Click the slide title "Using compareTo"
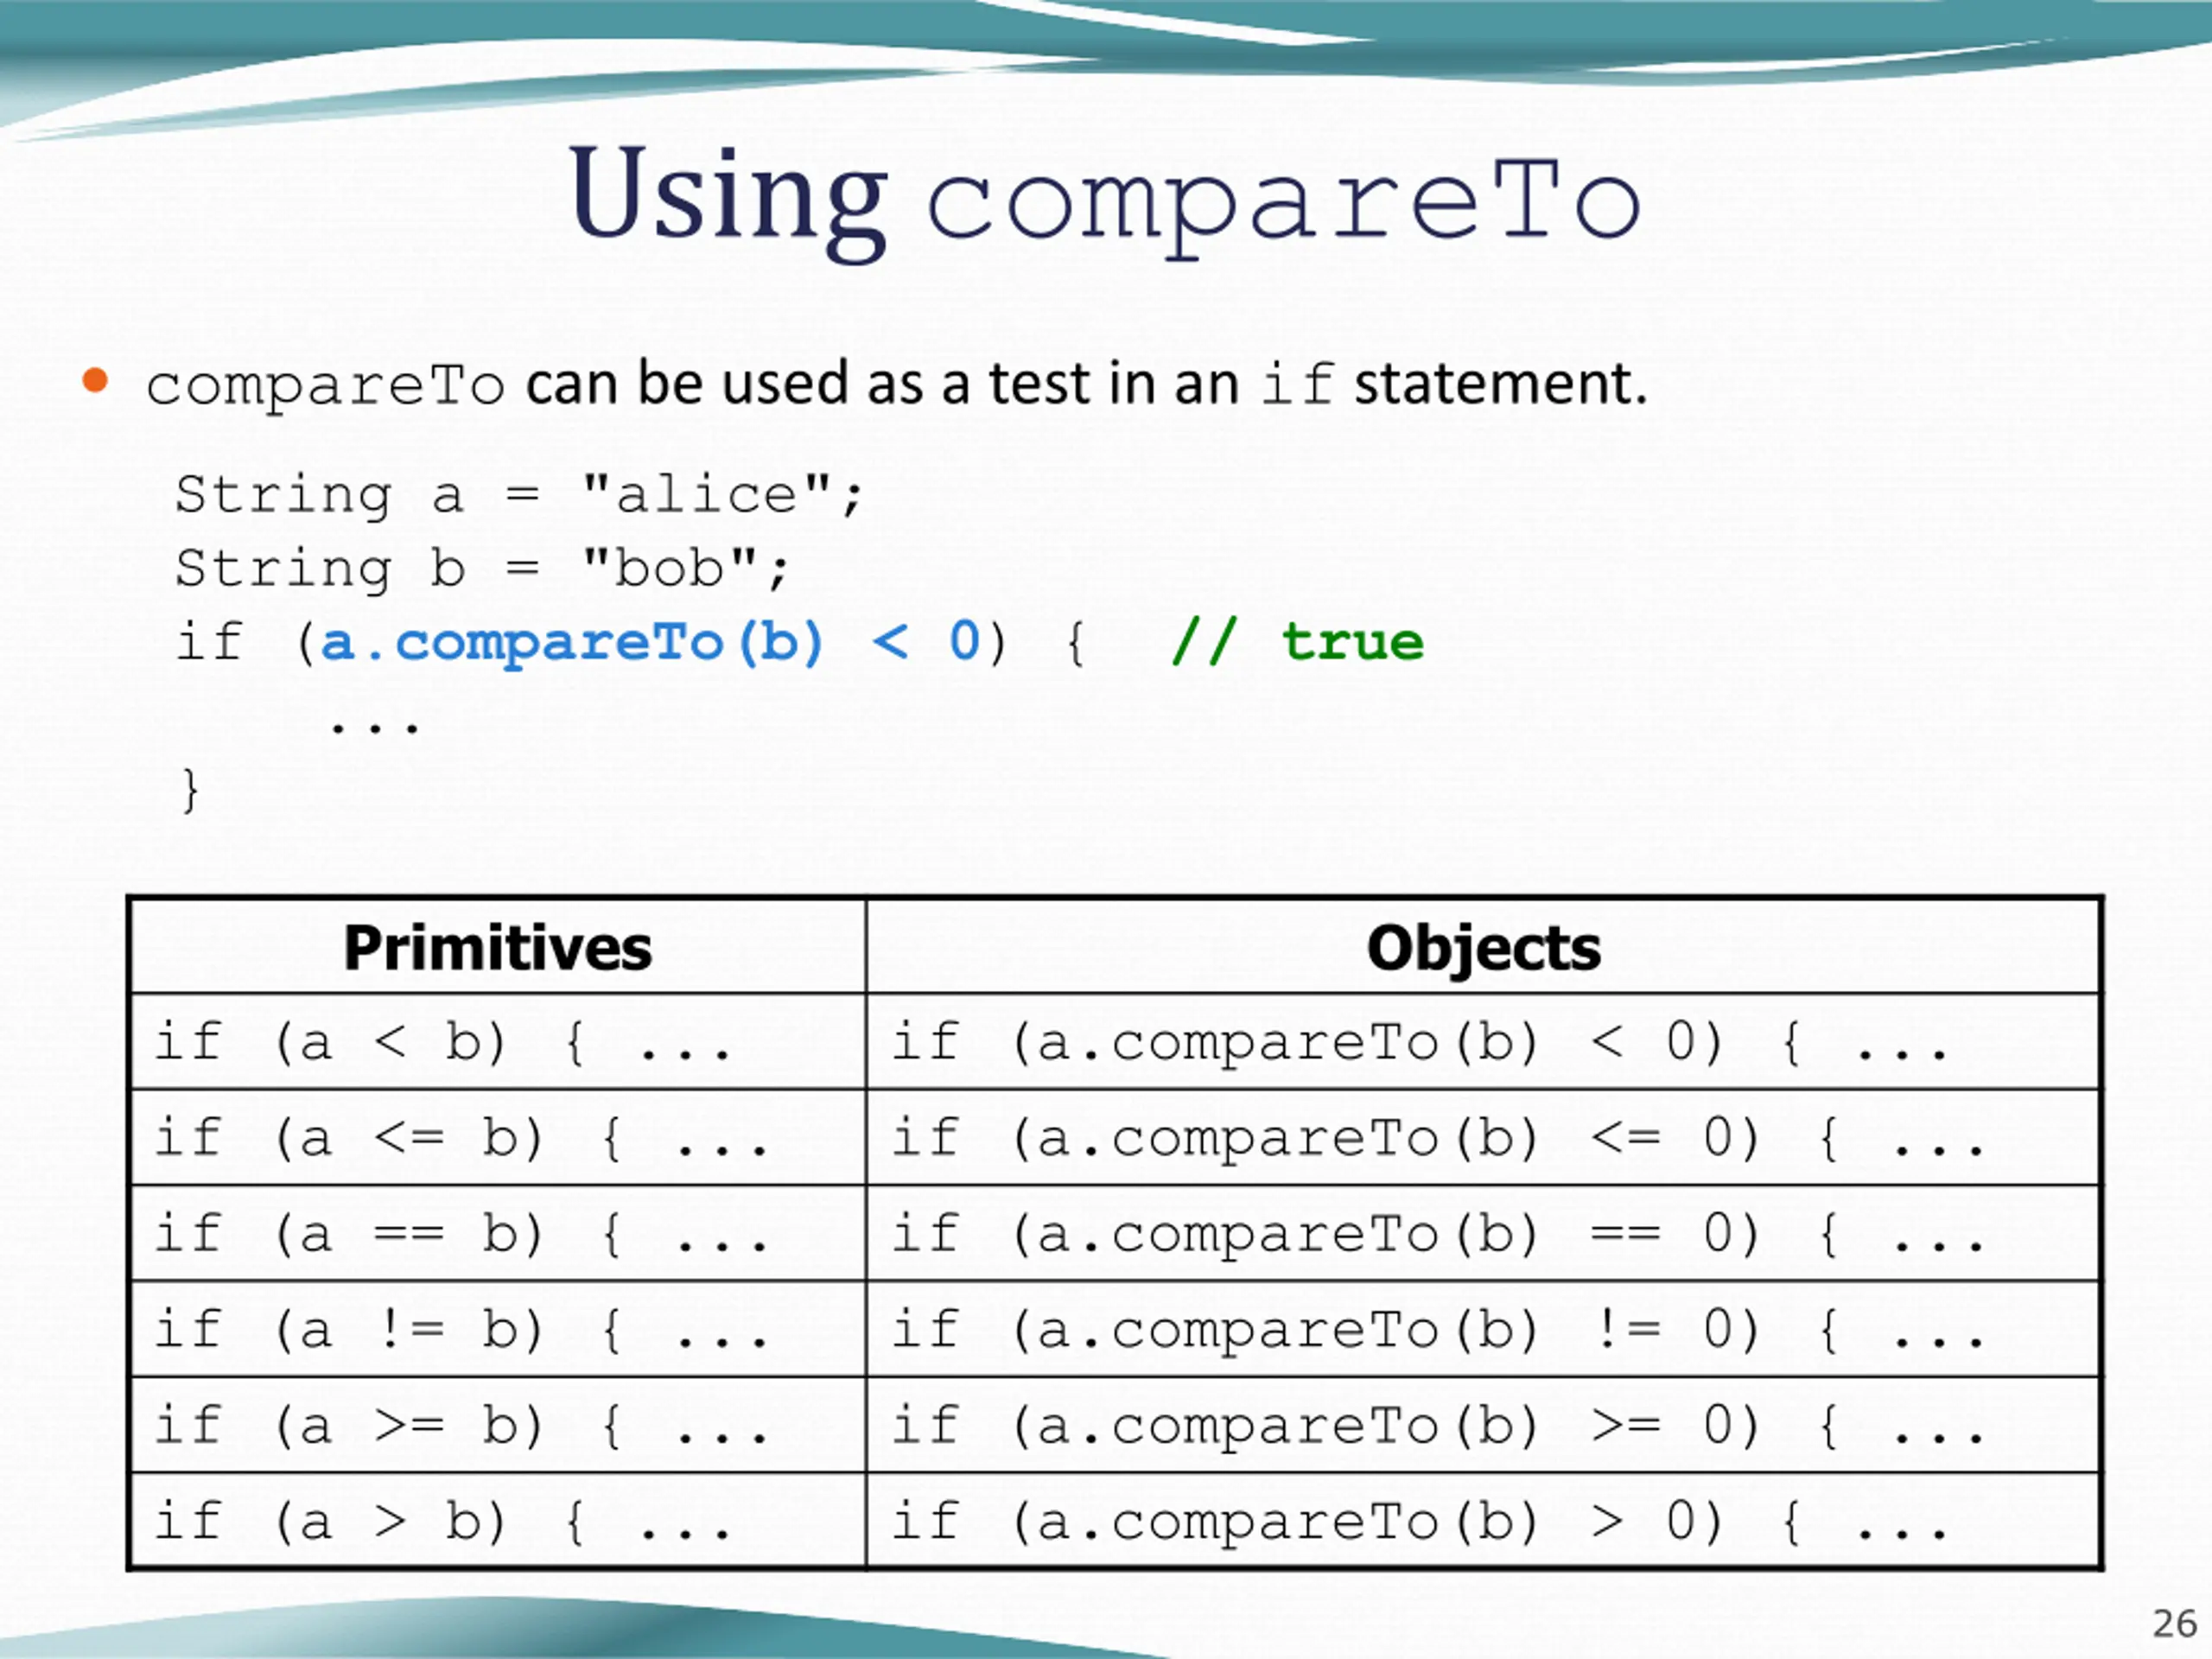2212x1659 pixels. pos(1105,198)
